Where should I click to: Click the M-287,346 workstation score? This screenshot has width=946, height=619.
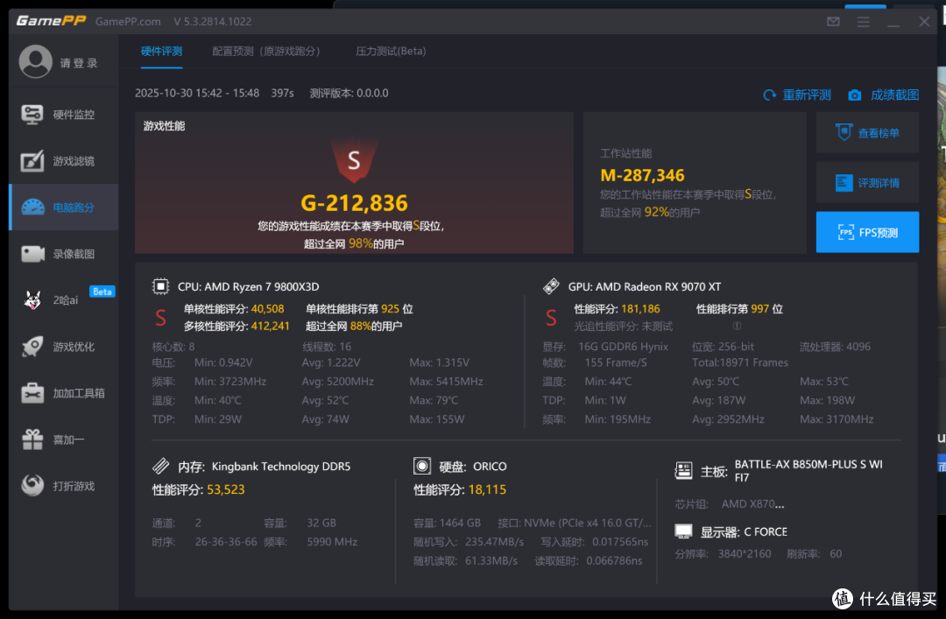coord(643,176)
